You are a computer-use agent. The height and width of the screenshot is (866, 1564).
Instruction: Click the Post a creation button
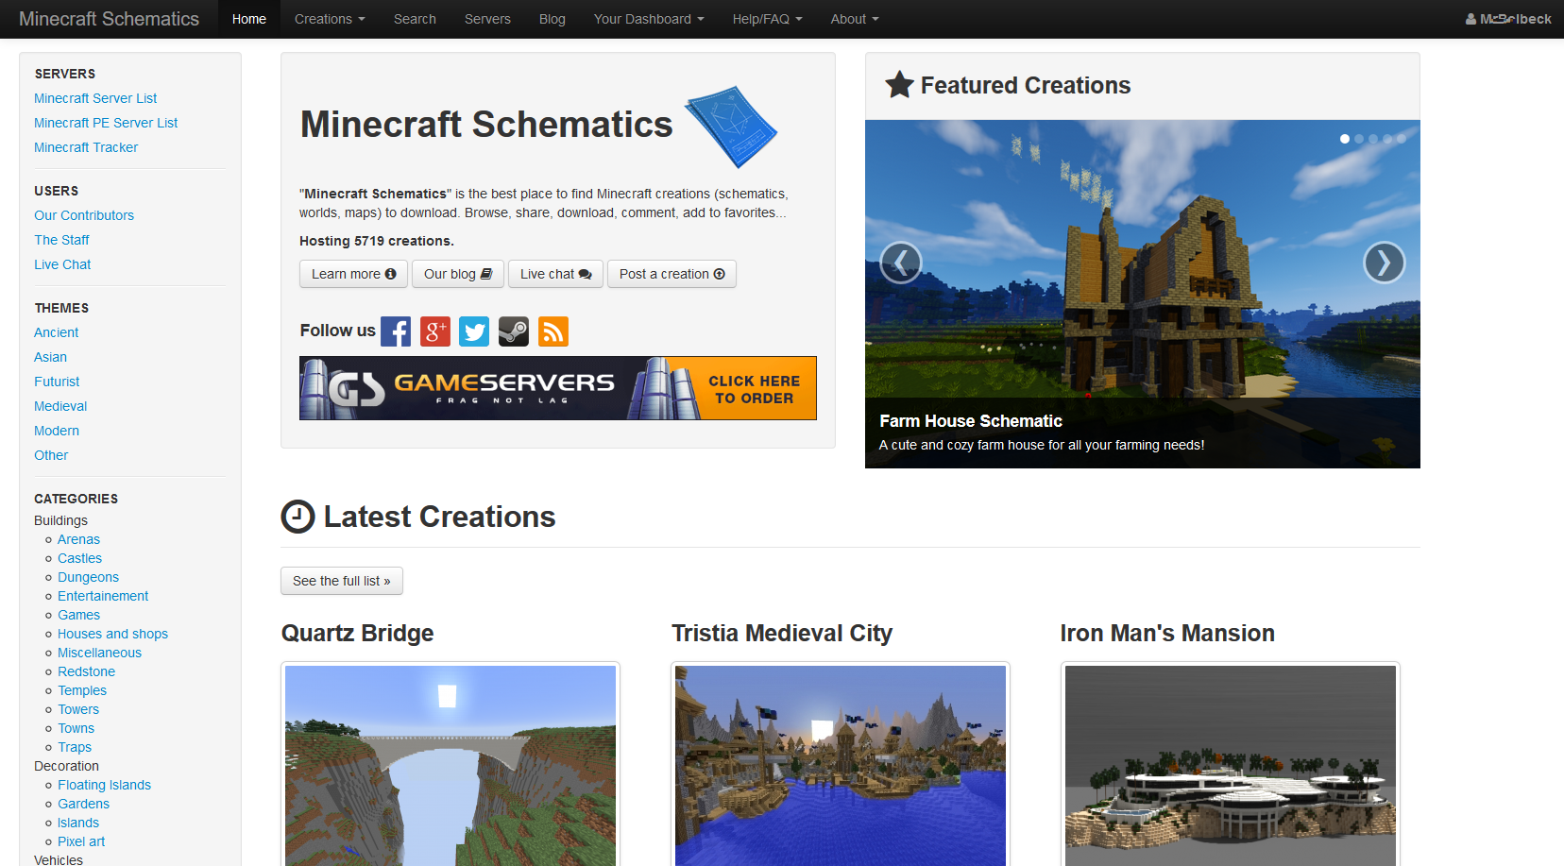[671, 274]
